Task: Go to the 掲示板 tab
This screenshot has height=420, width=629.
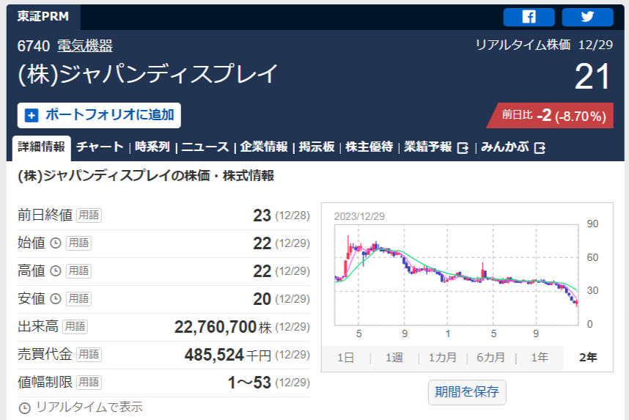Action: (317, 147)
